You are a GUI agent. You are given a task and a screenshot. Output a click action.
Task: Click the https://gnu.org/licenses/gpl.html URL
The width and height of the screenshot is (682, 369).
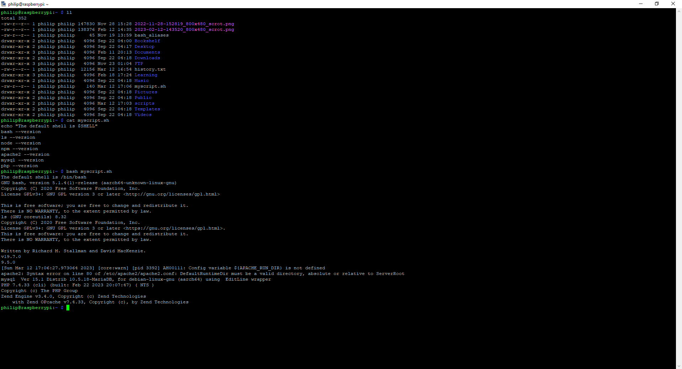[173, 228]
